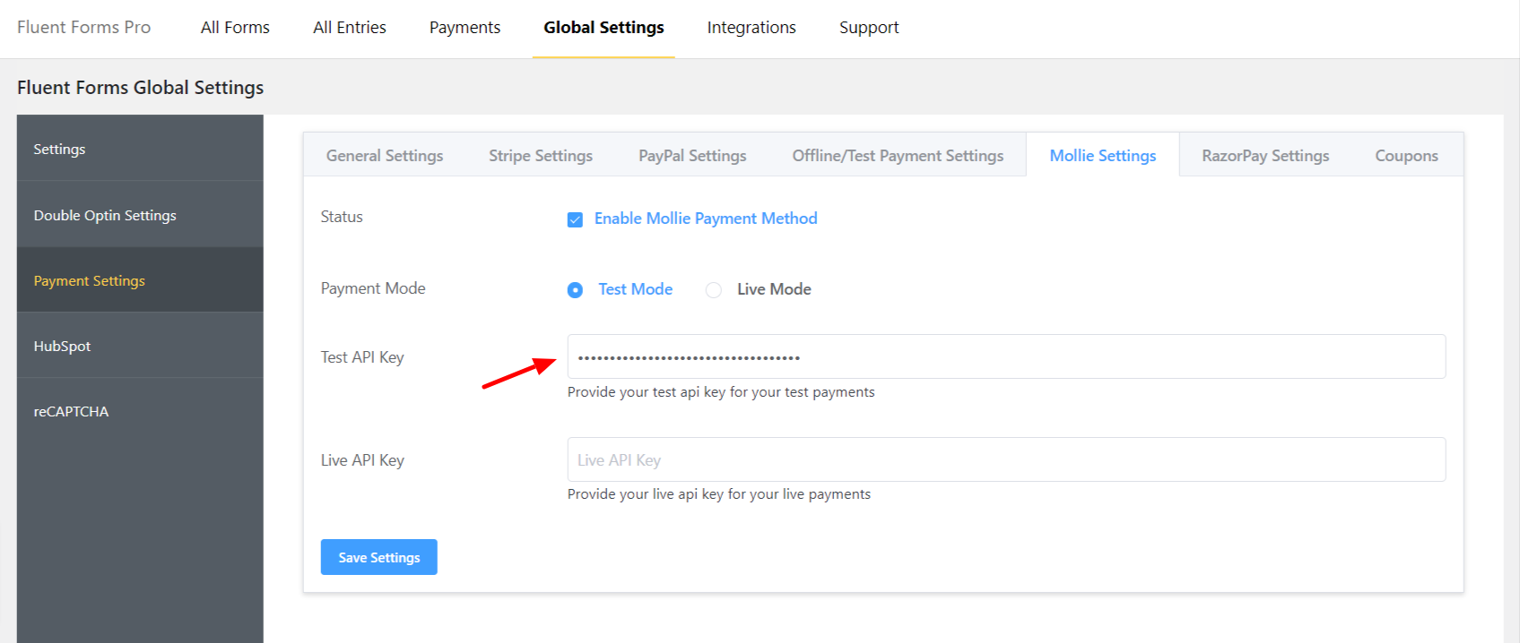Click the 'Status' field label
This screenshot has height=643, width=1520.
point(342,217)
